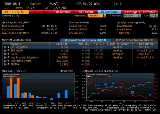Click the blue event marker near May
Viewport: 160px width, 114px height.
pos(98,86)
